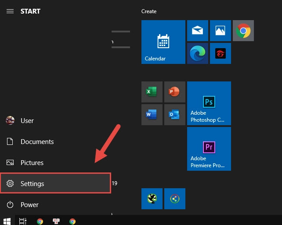Open the Photos tile
Screen dimensions: 282x225
tap(220, 31)
